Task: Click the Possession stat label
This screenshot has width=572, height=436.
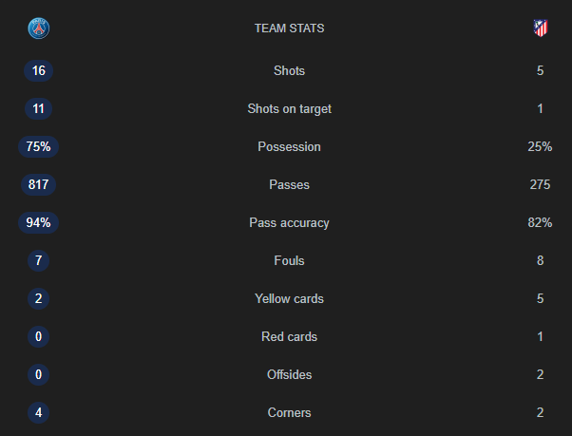Action: click(289, 146)
